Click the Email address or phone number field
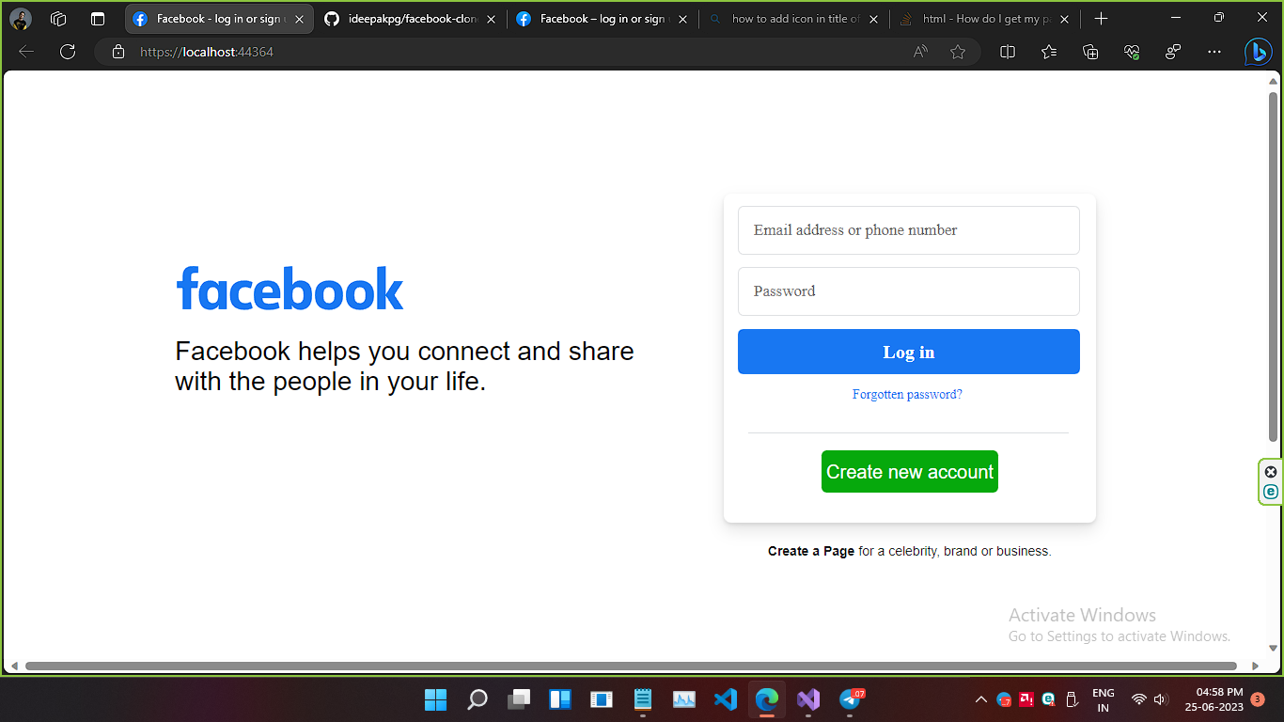The height and width of the screenshot is (722, 1284). pos(908,230)
